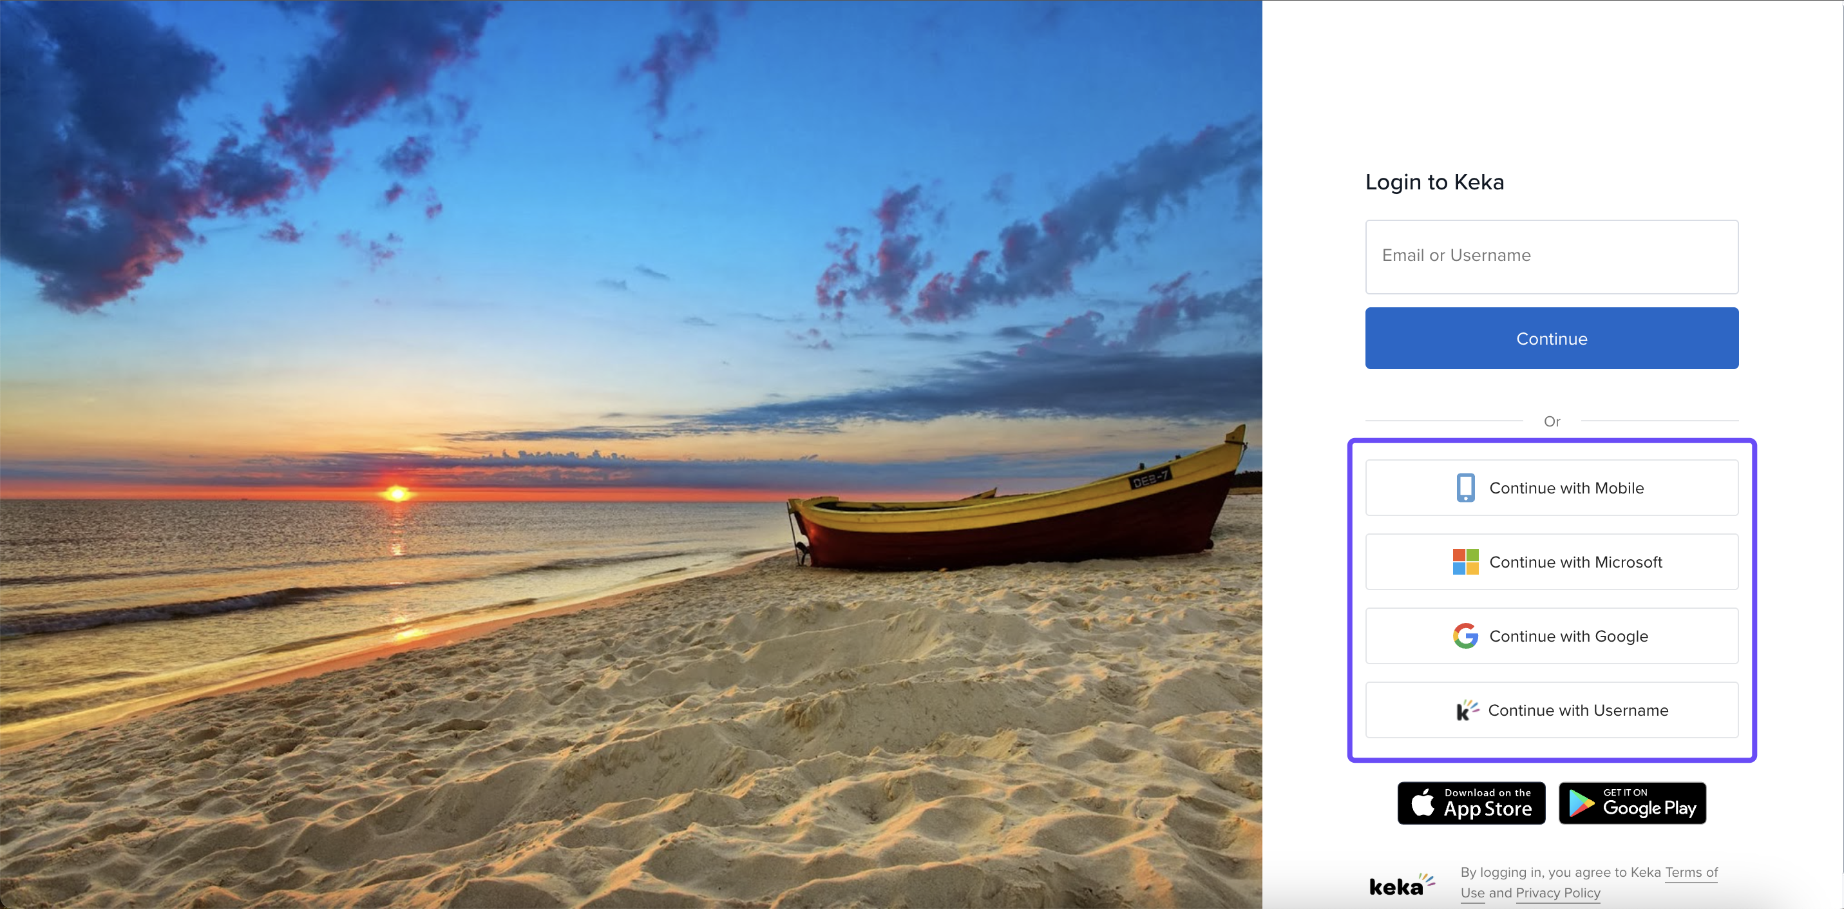
Task: Click the boat in beach photo
Action: coord(1016,508)
